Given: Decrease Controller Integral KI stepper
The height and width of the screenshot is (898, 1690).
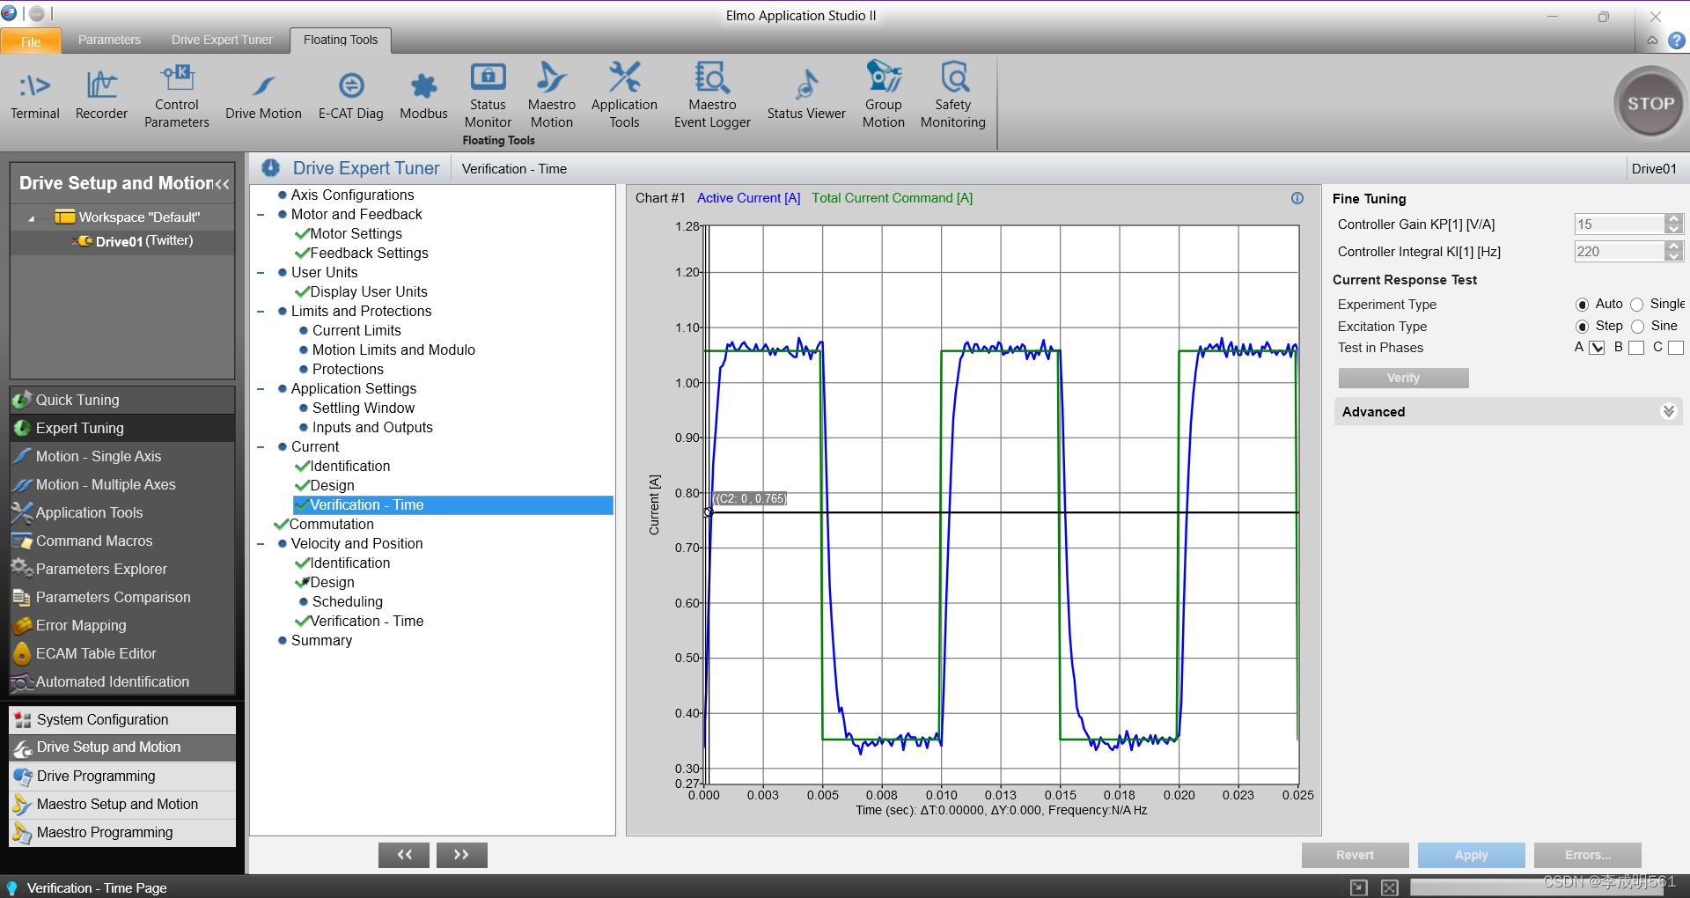Looking at the screenshot, I should (x=1674, y=256).
